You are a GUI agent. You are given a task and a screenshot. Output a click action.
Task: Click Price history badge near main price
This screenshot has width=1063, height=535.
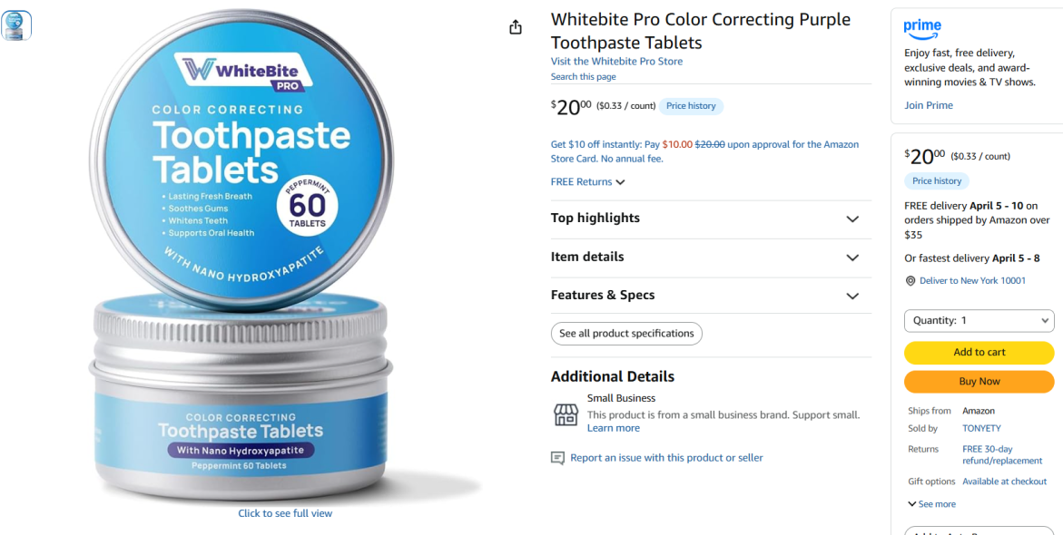[691, 106]
